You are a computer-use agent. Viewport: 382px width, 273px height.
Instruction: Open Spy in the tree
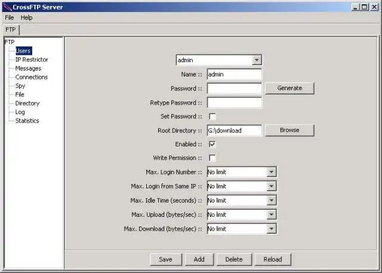point(20,86)
